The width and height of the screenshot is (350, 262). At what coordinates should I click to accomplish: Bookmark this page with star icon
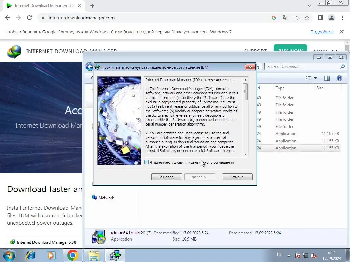(307, 18)
